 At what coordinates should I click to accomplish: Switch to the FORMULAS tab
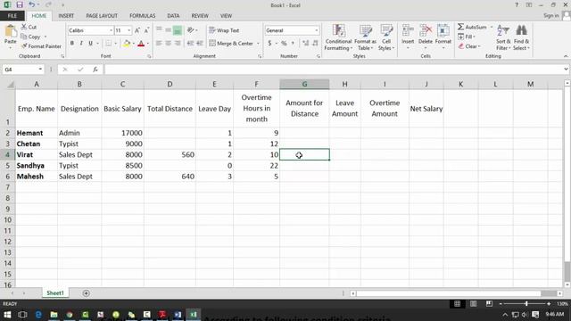143,16
